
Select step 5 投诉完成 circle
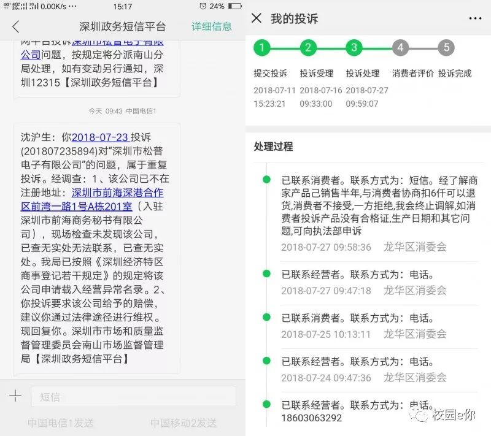pyautogui.click(x=446, y=48)
